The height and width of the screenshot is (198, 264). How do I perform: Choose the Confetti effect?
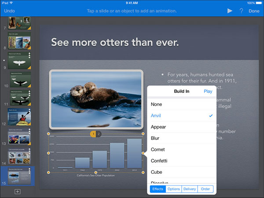(x=182, y=161)
